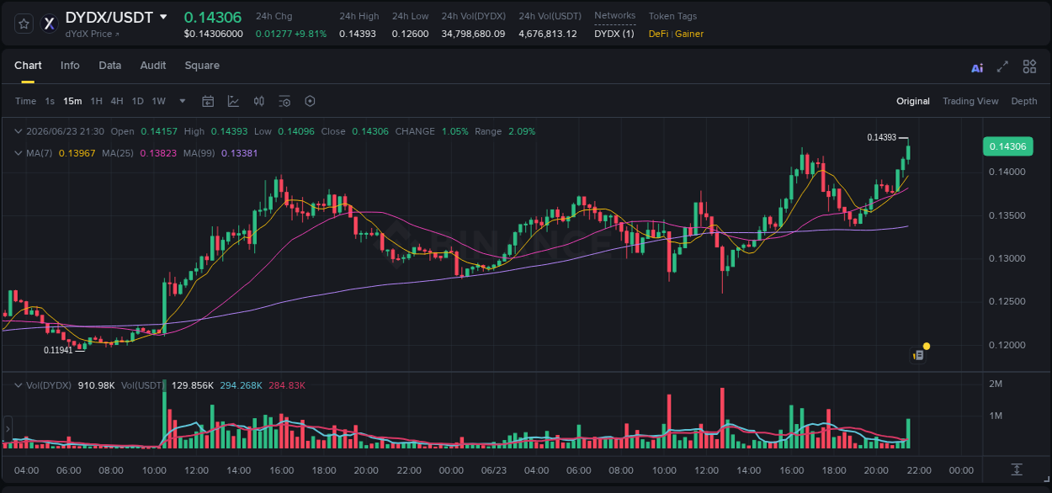Select the Time line chart interval
The width and height of the screenshot is (1052, 493).
(25, 101)
